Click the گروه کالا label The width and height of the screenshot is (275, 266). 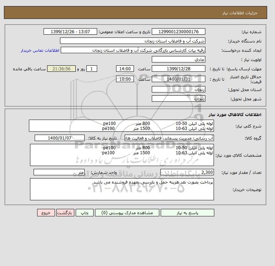click(253, 138)
